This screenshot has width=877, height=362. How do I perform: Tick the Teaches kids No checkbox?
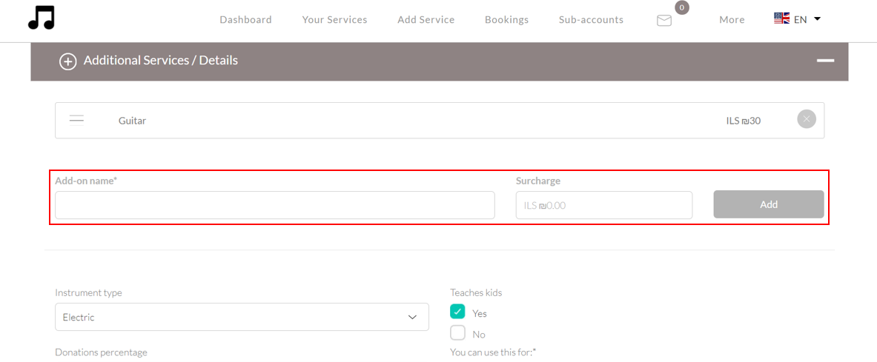pos(458,333)
